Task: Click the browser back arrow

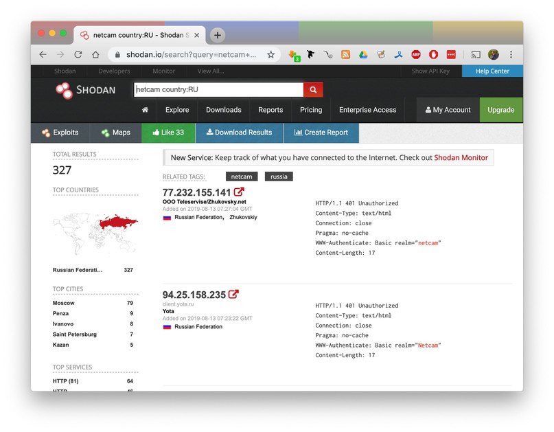Action: tap(43, 54)
